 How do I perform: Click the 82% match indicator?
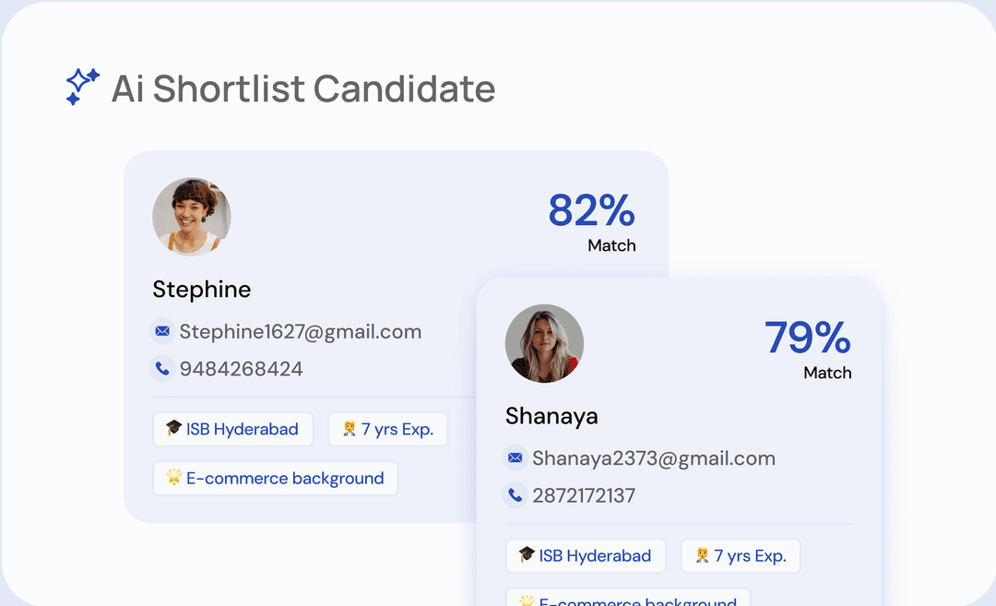pyautogui.click(x=590, y=212)
